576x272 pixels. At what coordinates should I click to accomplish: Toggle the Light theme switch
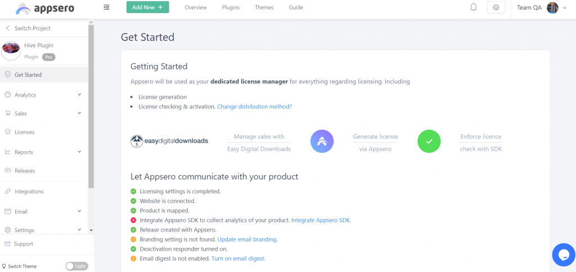76,266
